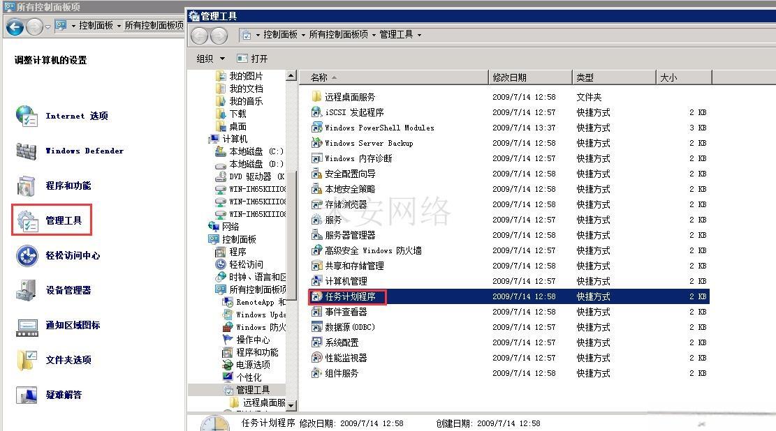Click 所有控制面板项 breadcrumb in 管理工具 window
Viewport: 776px width, 431px height.
[x=339, y=35]
